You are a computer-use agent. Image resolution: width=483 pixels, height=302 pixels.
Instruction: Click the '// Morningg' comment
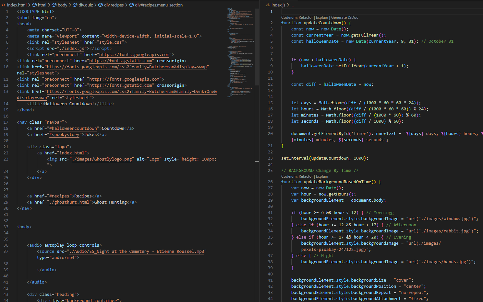pos(380,213)
